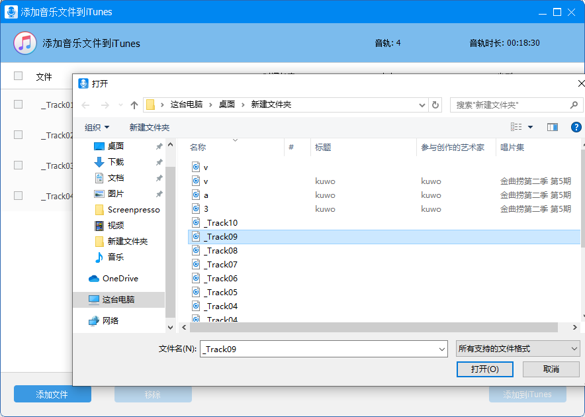The width and height of the screenshot is (585, 417).
Task: Click the 取消 cancel button
Action: coord(551,369)
